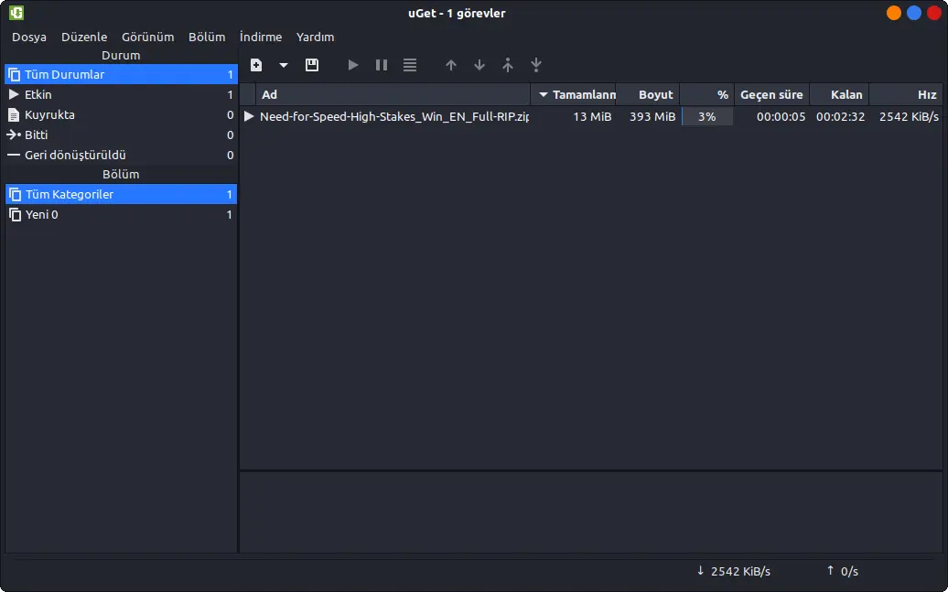Click the move up arrow icon

[x=451, y=65]
